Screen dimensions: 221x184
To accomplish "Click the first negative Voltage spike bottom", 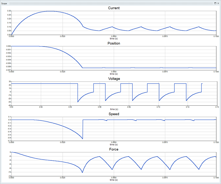I will point(78,102).
